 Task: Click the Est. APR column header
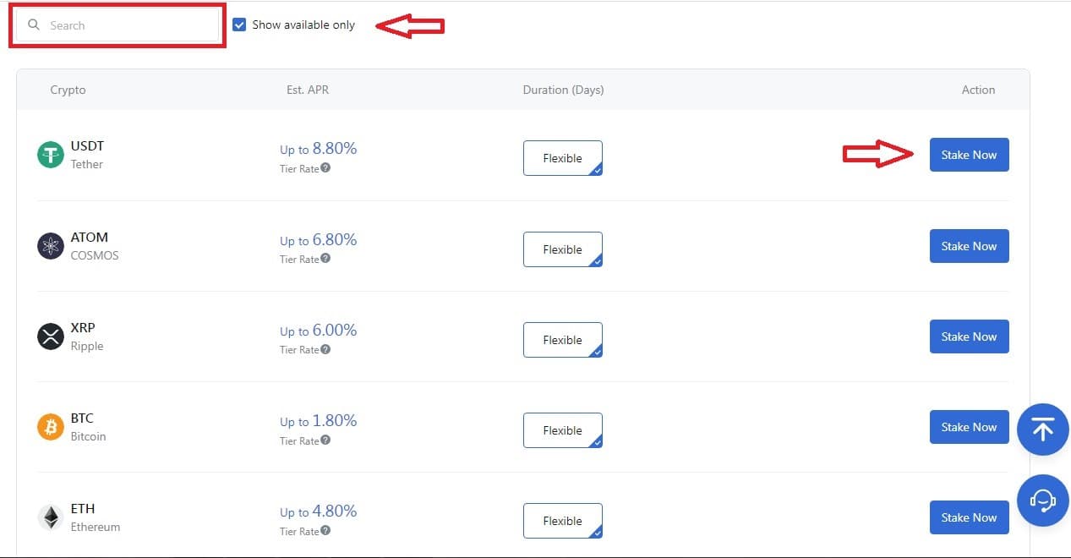pyautogui.click(x=308, y=90)
